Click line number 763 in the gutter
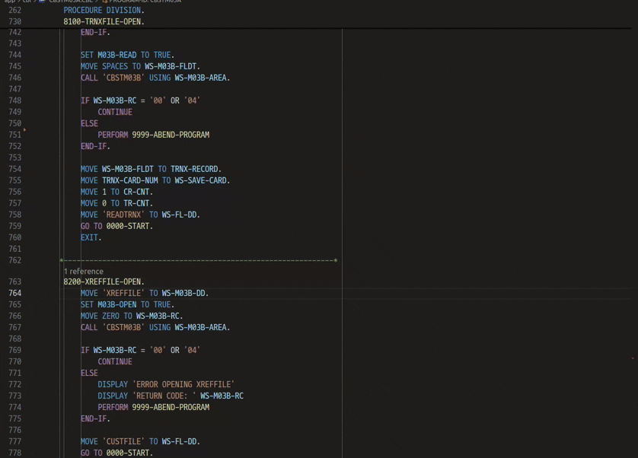The image size is (638, 458). click(15, 281)
